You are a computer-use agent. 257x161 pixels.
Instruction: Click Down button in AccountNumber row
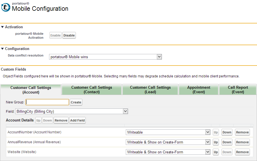[227, 132]
